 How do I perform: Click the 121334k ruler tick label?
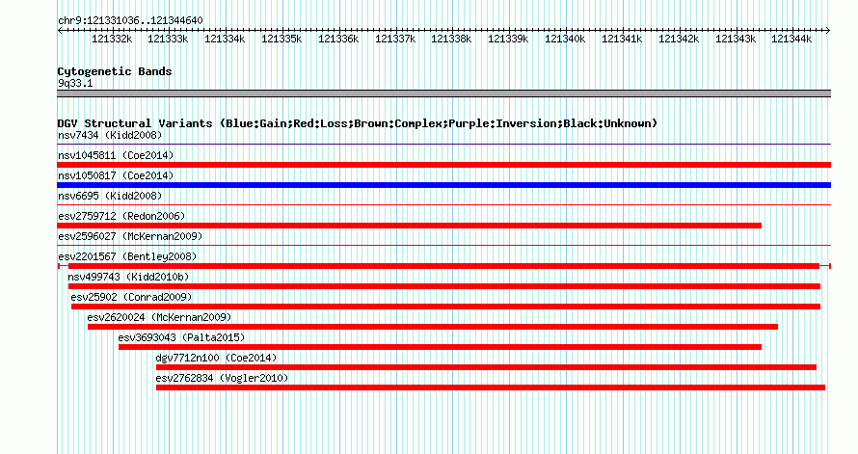[225, 39]
